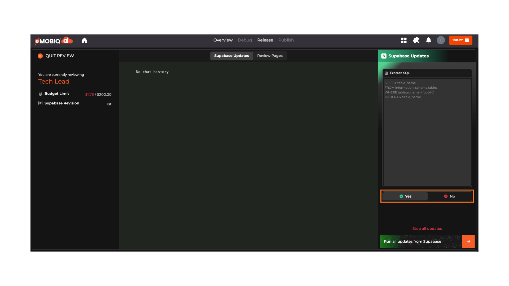Click the user avatar labeled T

(x=441, y=40)
